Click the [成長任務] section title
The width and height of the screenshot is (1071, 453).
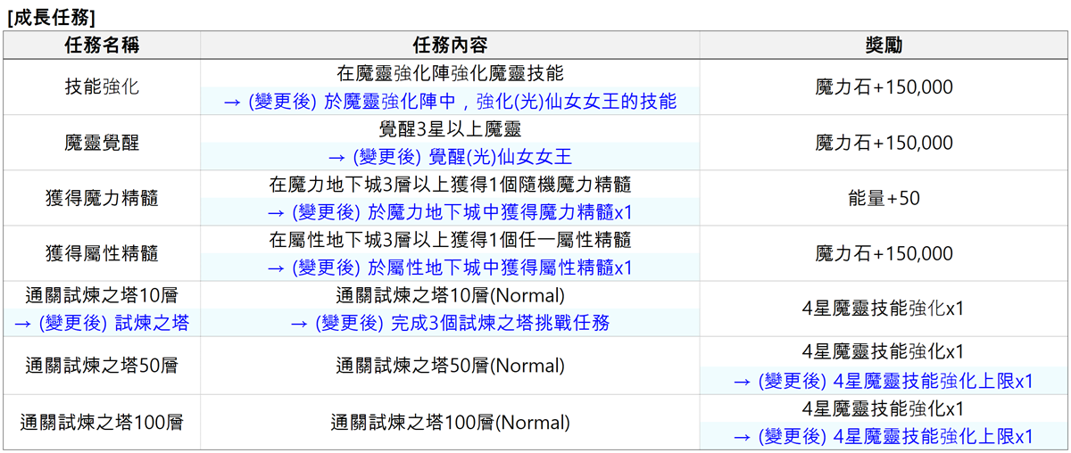pos(52,15)
